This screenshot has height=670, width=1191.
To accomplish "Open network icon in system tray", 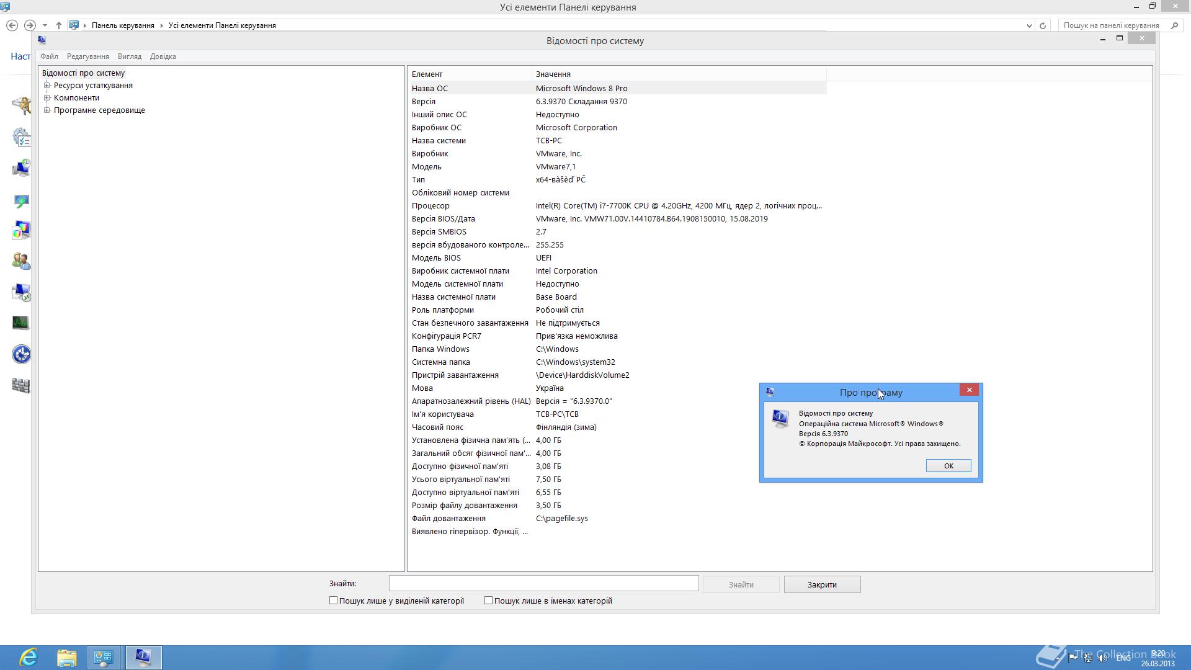I will point(1087,658).
